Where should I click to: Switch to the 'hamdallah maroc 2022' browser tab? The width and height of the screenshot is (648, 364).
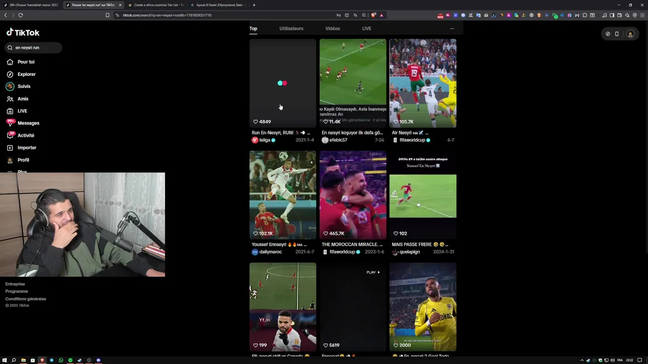pyautogui.click(x=31, y=5)
